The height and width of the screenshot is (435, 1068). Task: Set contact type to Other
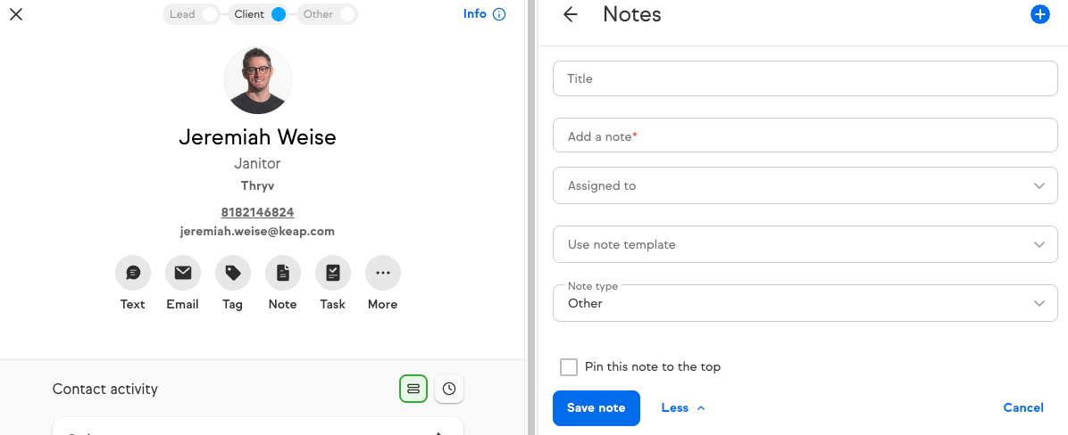tap(327, 14)
